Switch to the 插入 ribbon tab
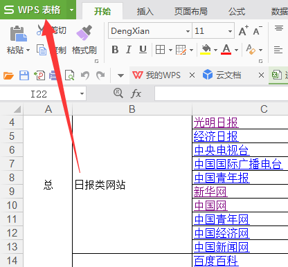This screenshot has height=267, width=288. [145, 11]
